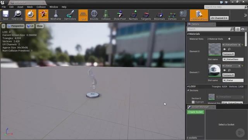The width and height of the screenshot is (248, 140).
Task: Click the Details panel search field
Action: point(208,29)
